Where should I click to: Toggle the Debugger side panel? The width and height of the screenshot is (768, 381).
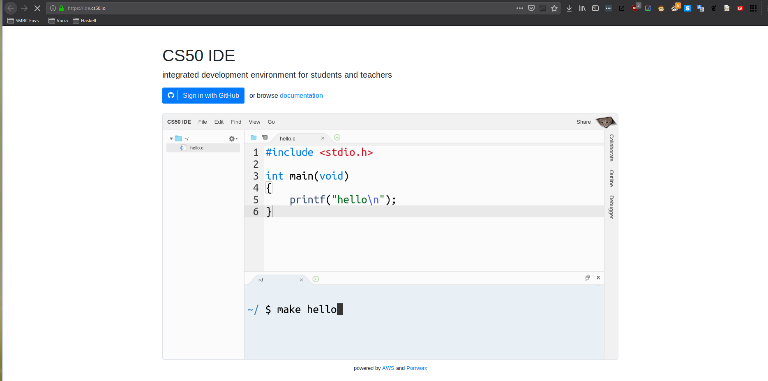click(x=611, y=207)
